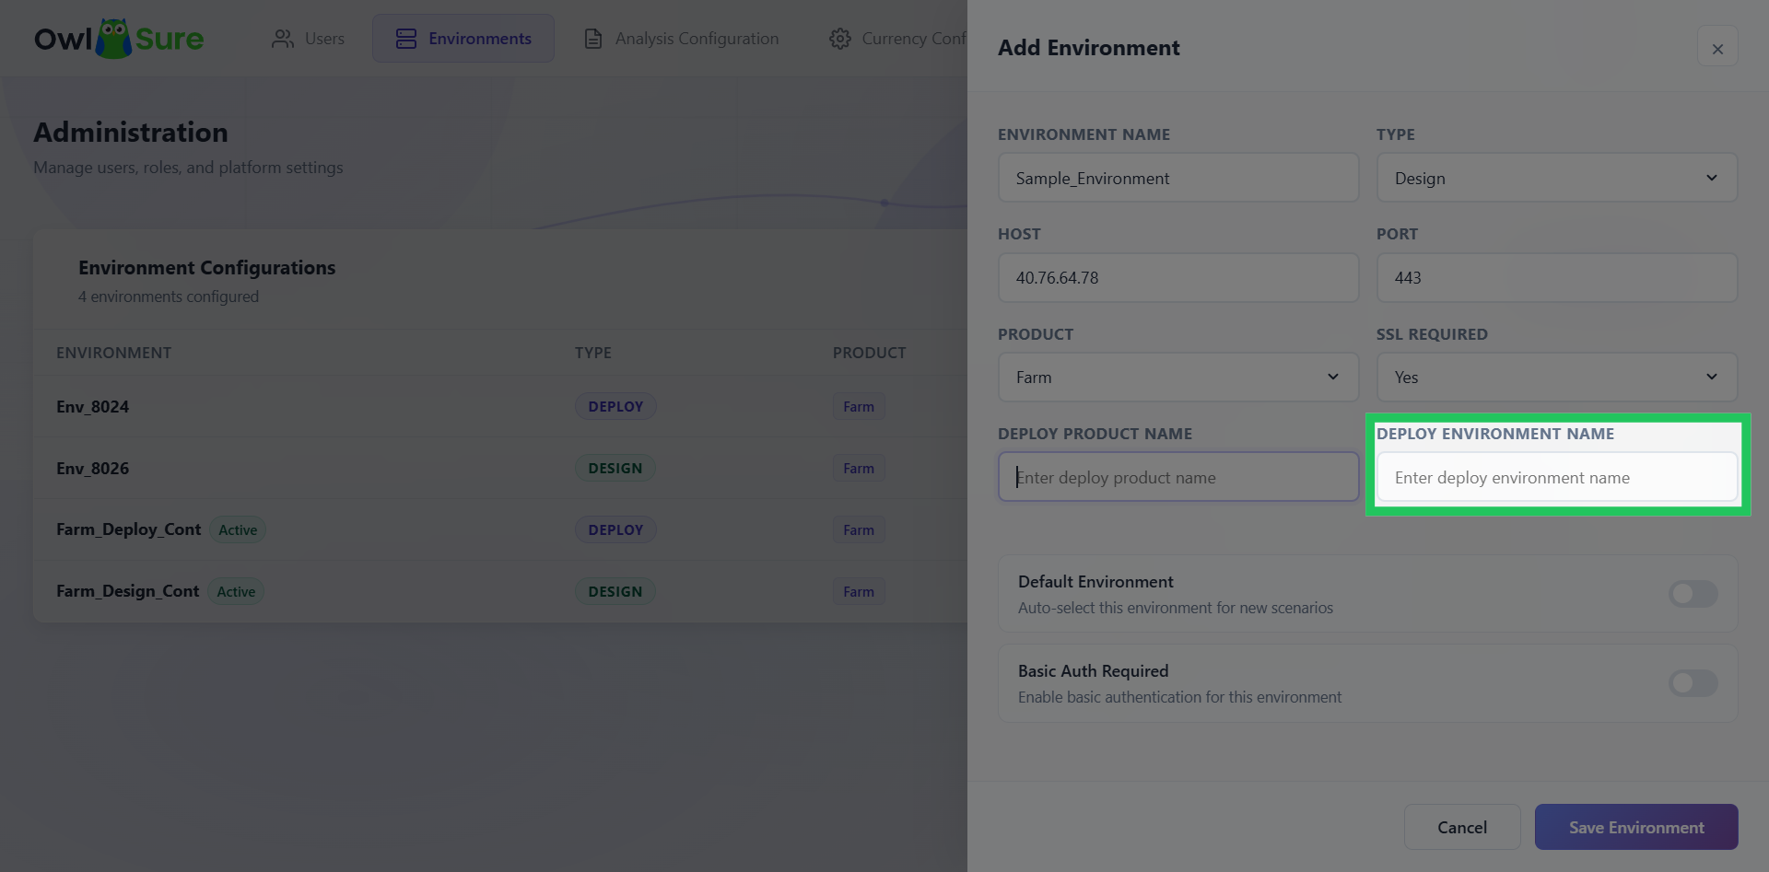Click the Port field showing 443

click(1557, 277)
